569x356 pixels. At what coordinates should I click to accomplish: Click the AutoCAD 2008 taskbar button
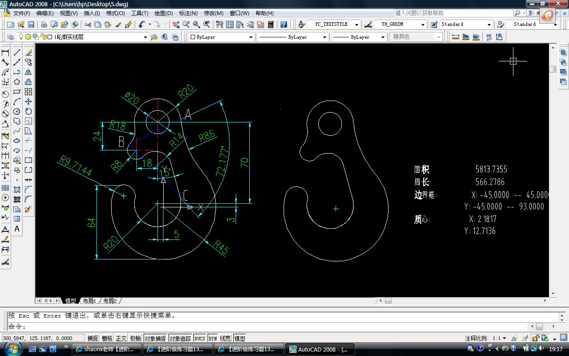coord(320,349)
